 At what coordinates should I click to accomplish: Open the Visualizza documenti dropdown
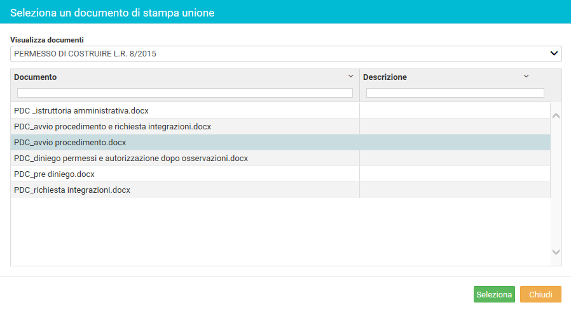286,54
